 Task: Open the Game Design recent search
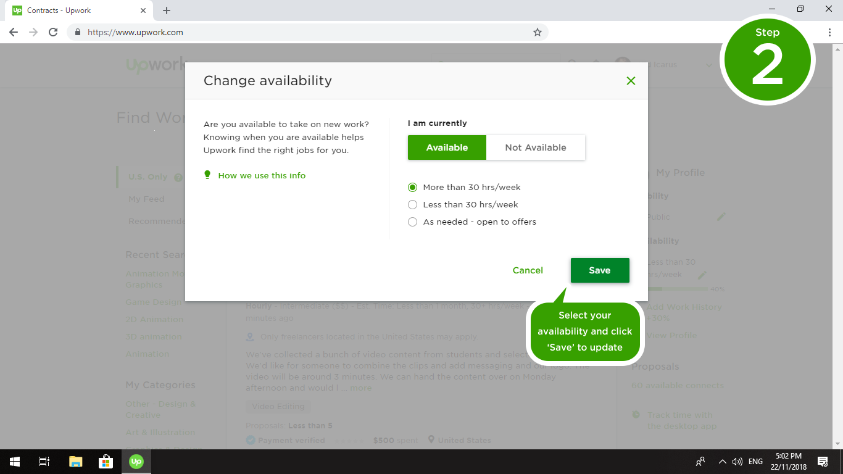point(154,302)
